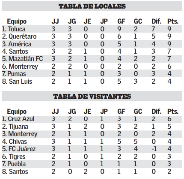The width and height of the screenshot is (184, 179).
Task: Click the TABLA DE VISITANTES header
Action: [x=92, y=96]
